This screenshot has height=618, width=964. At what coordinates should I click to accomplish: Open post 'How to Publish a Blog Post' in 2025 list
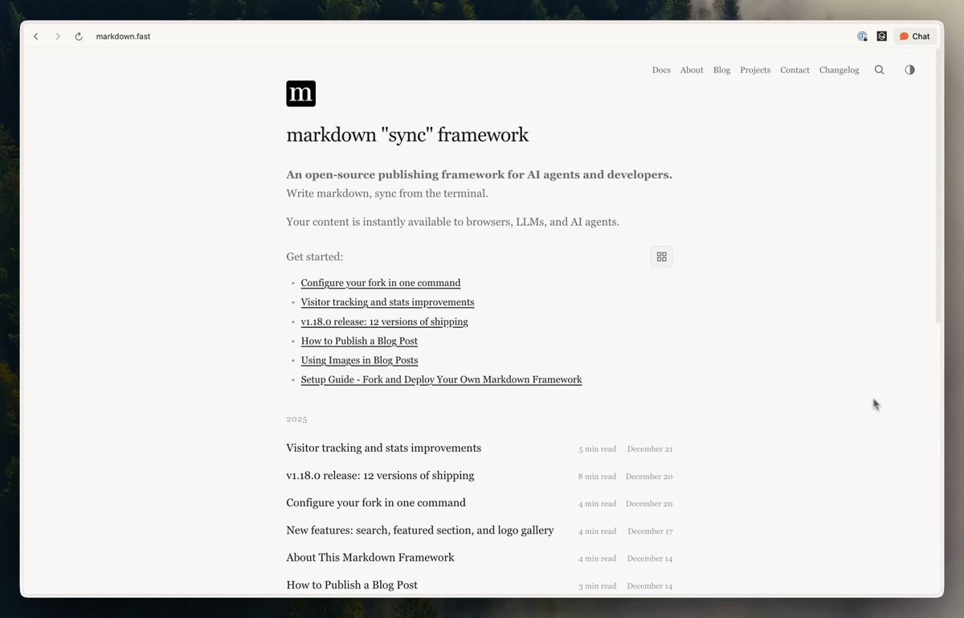[479, 585]
